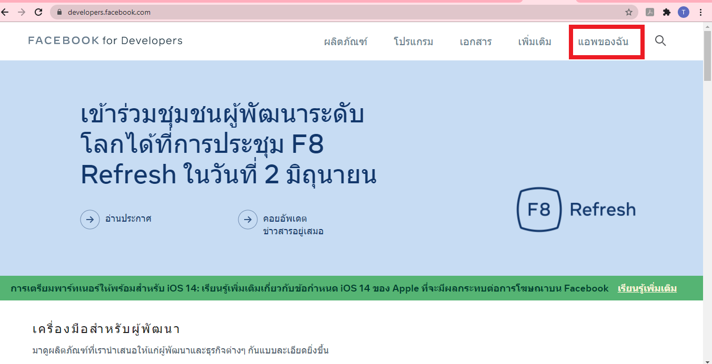Click the padlock site info icon
This screenshot has width=712, height=364.
59,12
